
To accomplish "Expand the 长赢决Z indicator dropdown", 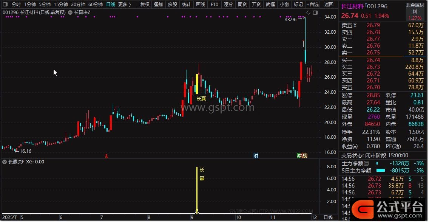I will coord(71,12).
